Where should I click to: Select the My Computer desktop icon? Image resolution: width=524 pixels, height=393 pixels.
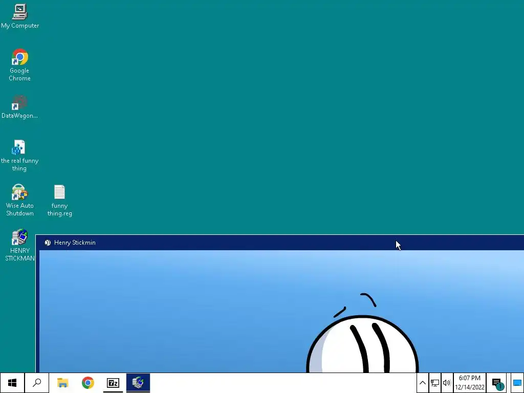pyautogui.click(x=20, y=16)
